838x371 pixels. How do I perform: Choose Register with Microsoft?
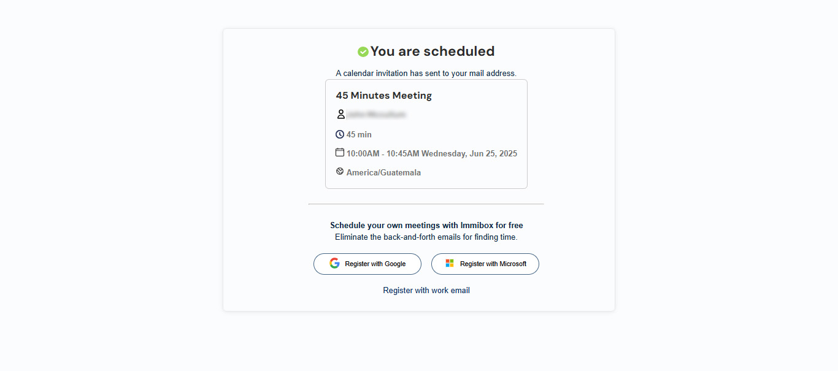[x=485, y=264]
